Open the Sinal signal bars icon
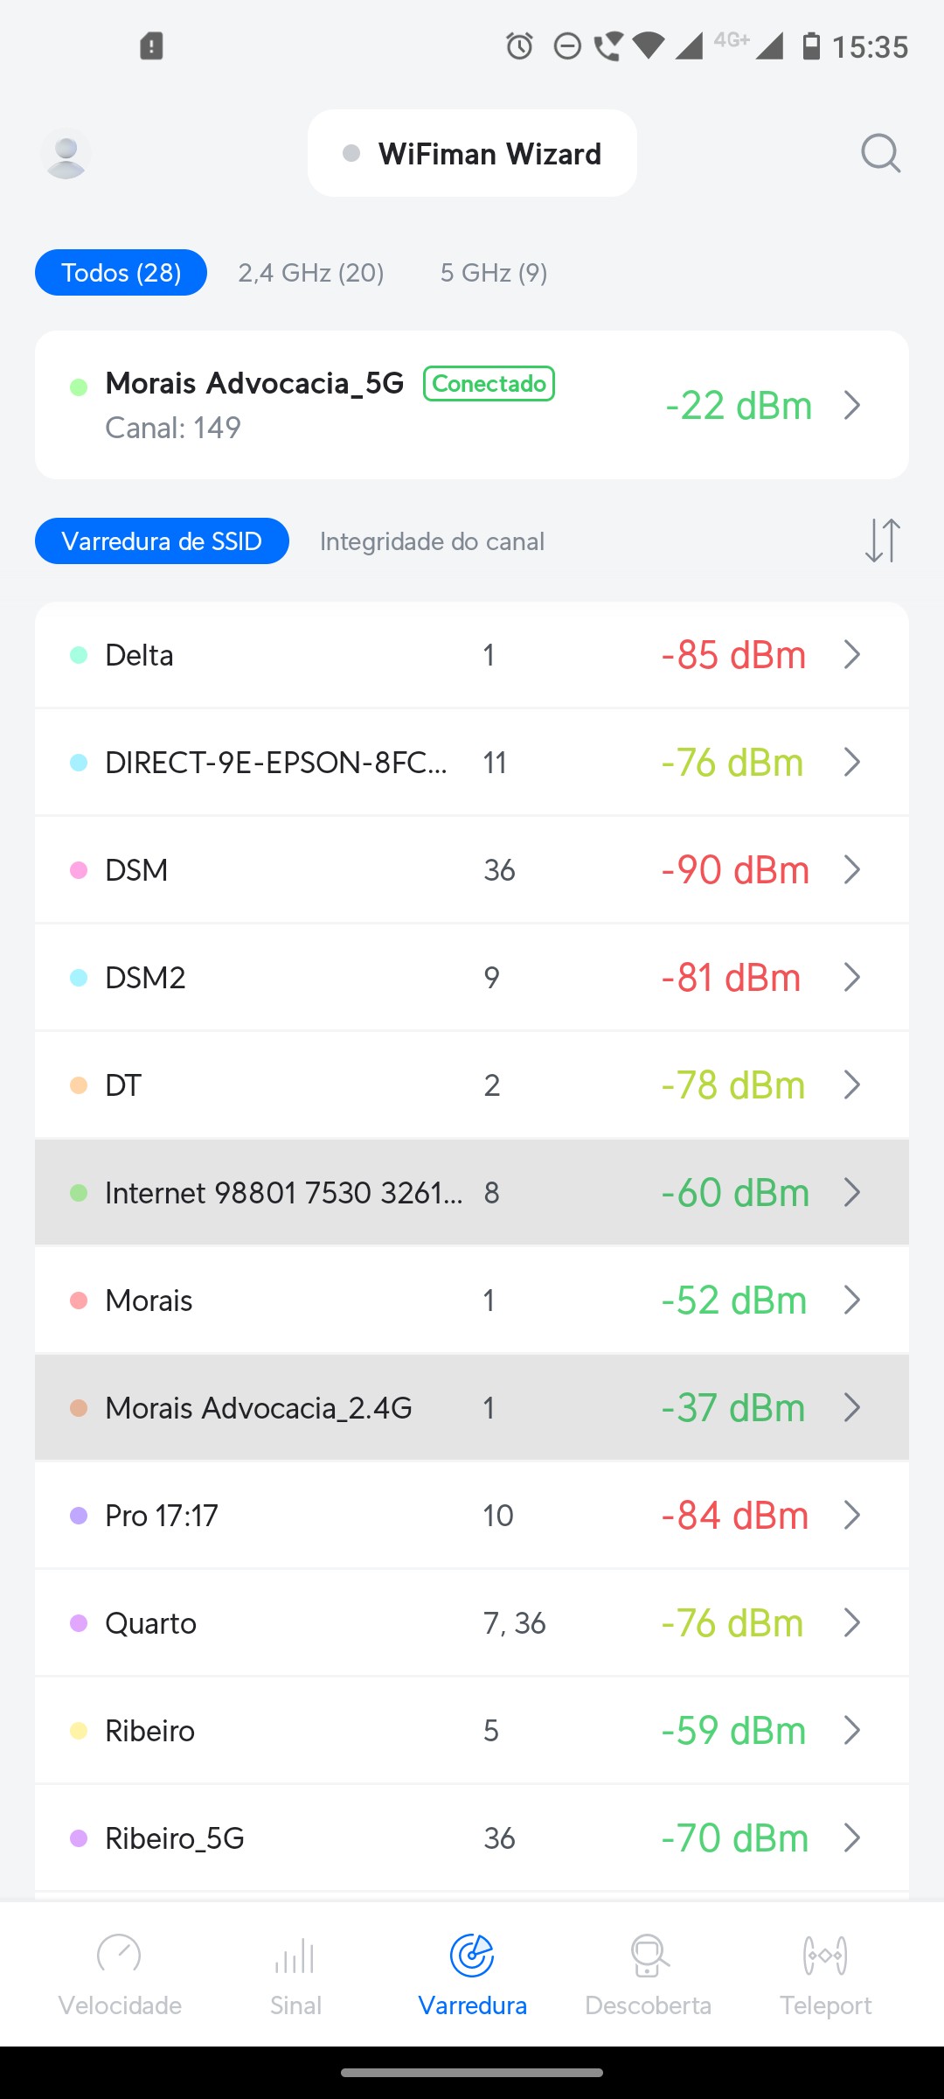This screenshot has height=2099, width=944. [x=295, y=1956]
